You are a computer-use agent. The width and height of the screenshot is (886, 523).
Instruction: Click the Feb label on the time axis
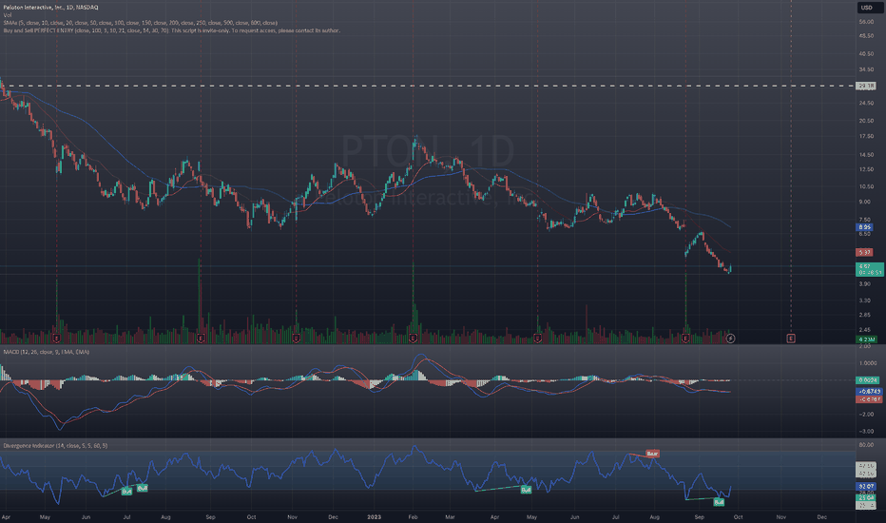pos(413,516)
